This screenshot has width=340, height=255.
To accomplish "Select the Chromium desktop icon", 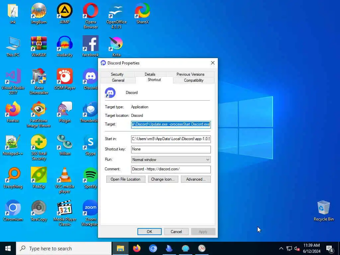I will pos(13,211).
